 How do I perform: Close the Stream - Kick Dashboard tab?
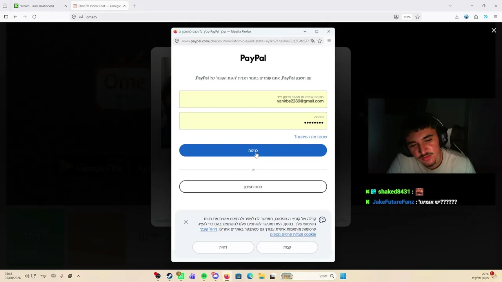[65, 6]
